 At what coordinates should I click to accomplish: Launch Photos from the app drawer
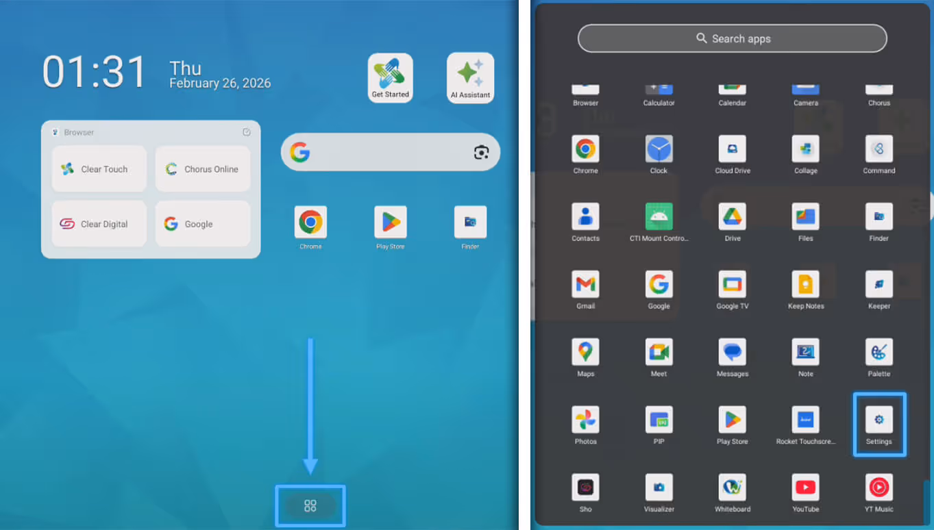click(586, 426)
